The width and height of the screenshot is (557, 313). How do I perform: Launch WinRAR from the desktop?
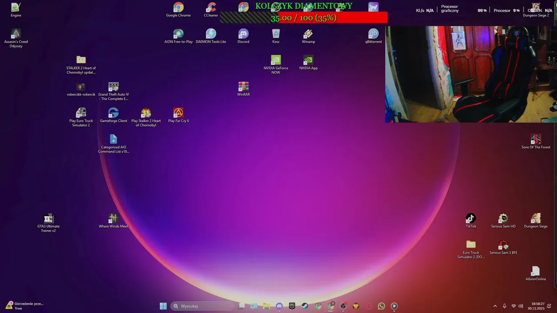243,89
